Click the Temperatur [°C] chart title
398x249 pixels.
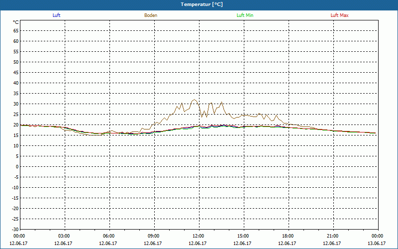pyautogui.click(x=201, y=4)
